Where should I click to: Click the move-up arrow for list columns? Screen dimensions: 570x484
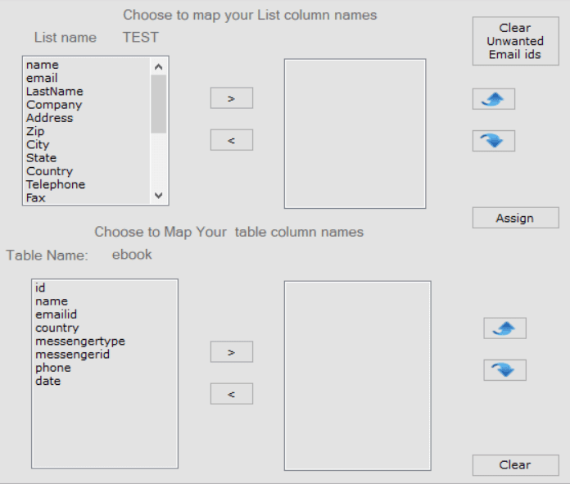(x=494, y=99)
